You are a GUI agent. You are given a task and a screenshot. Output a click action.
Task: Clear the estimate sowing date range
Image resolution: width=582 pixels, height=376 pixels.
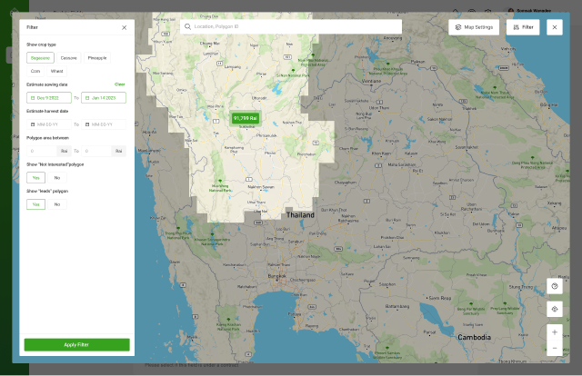pyautogui.click(x=119, y=84)
